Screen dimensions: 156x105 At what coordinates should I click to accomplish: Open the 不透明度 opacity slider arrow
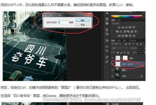(145, 48)
